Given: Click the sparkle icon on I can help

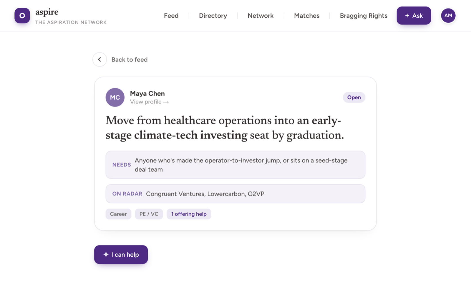Looking at the screenshot, I should coord(106,255).
